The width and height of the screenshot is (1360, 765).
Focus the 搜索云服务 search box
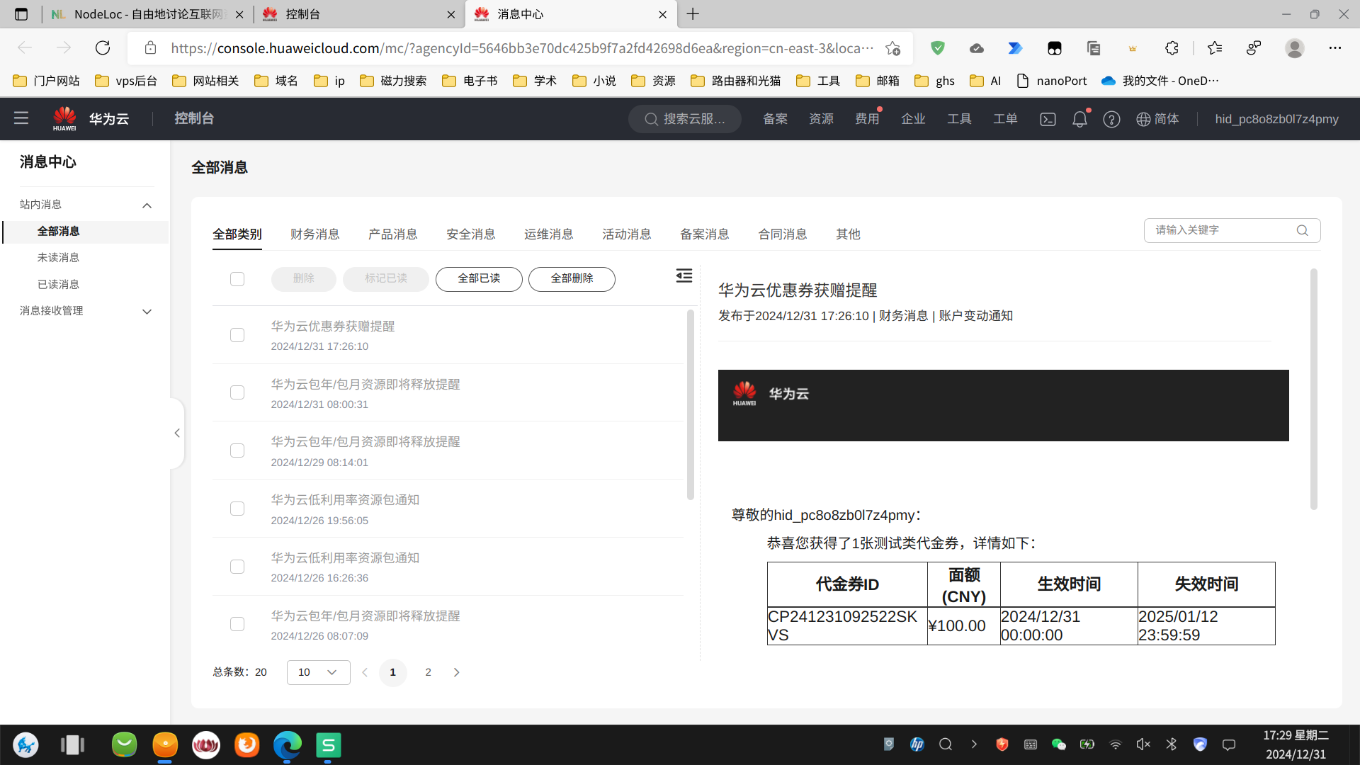684,119
